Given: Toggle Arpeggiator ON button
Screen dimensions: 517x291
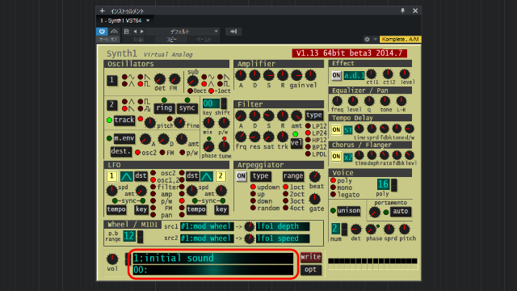Looking at the screenshot, I should point(241,176).
